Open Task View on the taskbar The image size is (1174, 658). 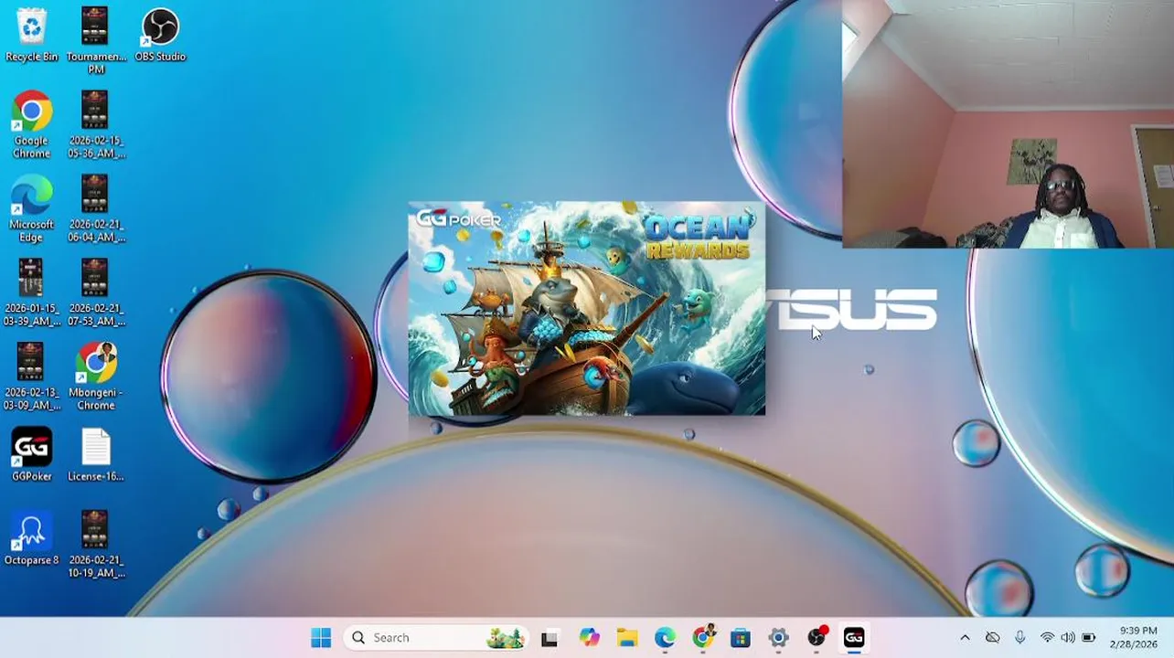point(550,638)
